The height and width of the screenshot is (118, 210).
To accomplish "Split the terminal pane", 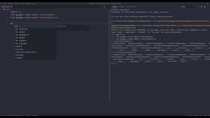I will coord(201,7).
